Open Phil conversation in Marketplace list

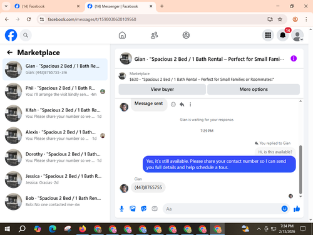(55, 91)
